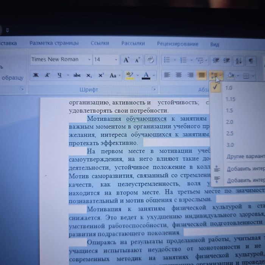Click the Sort A-Z icon
Image resolution: width=265 pixels, height=265 pixels.
click(238, 61)
